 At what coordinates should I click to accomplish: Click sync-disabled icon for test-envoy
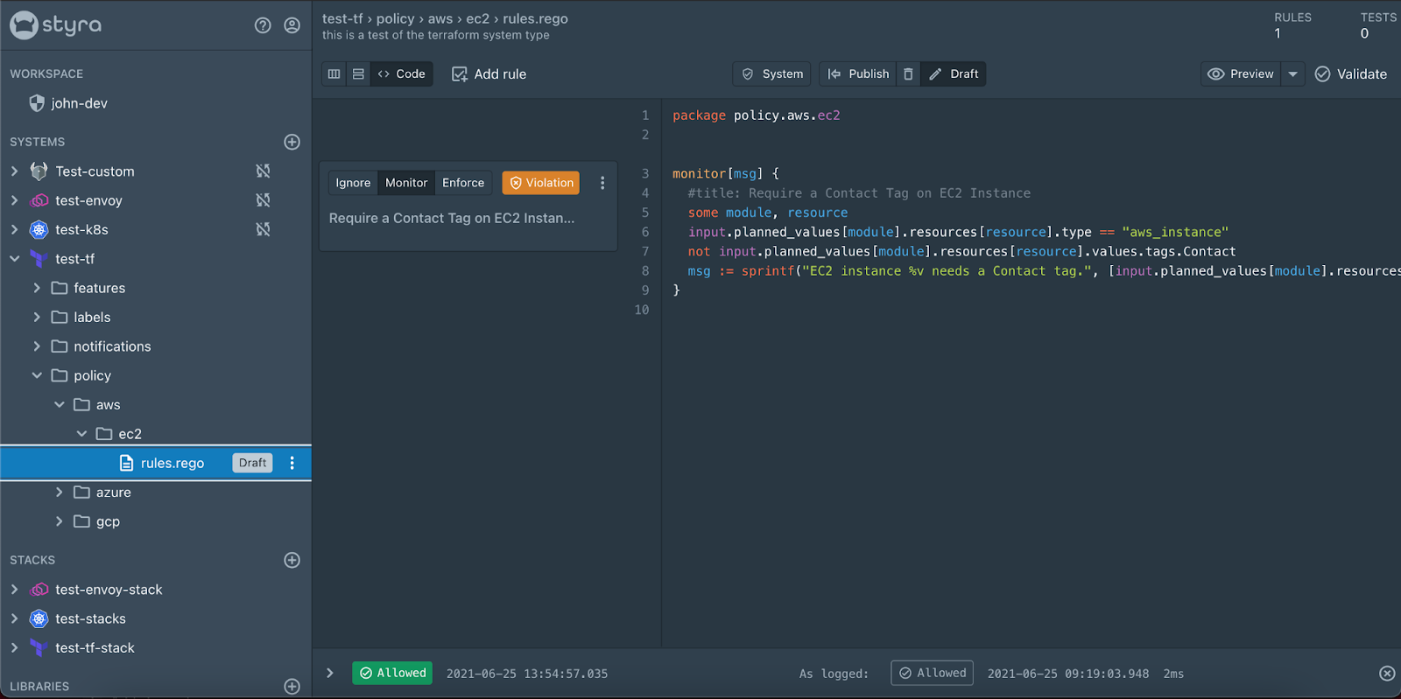tap(263, 200)
